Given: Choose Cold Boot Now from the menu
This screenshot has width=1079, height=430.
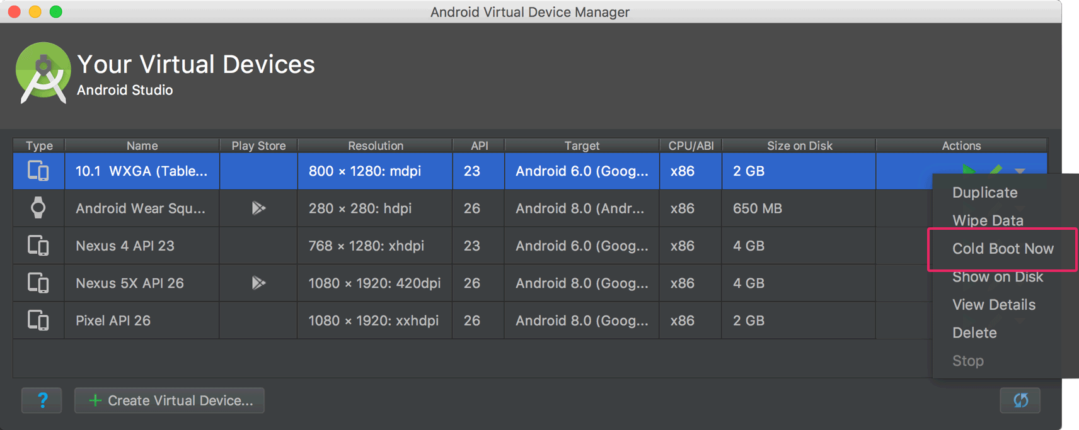Looking at the screenshot, I should [1003, 249].
